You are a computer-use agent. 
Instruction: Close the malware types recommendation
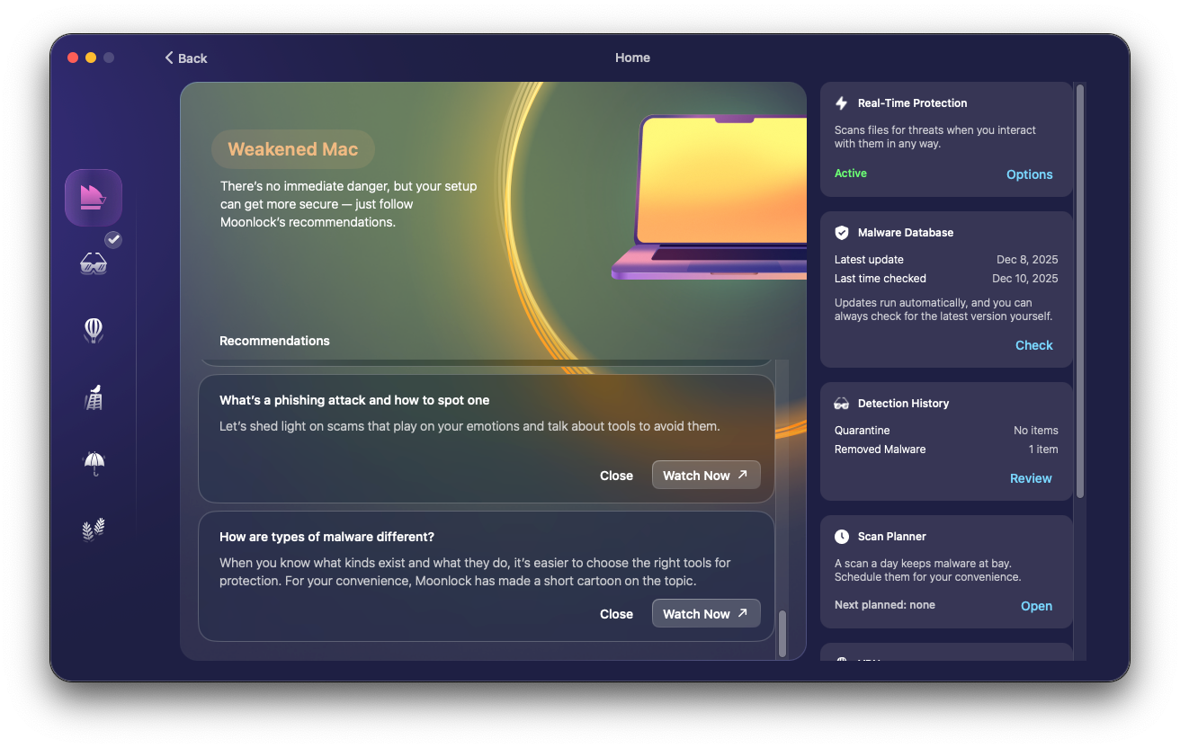click(x=616, y=614)
